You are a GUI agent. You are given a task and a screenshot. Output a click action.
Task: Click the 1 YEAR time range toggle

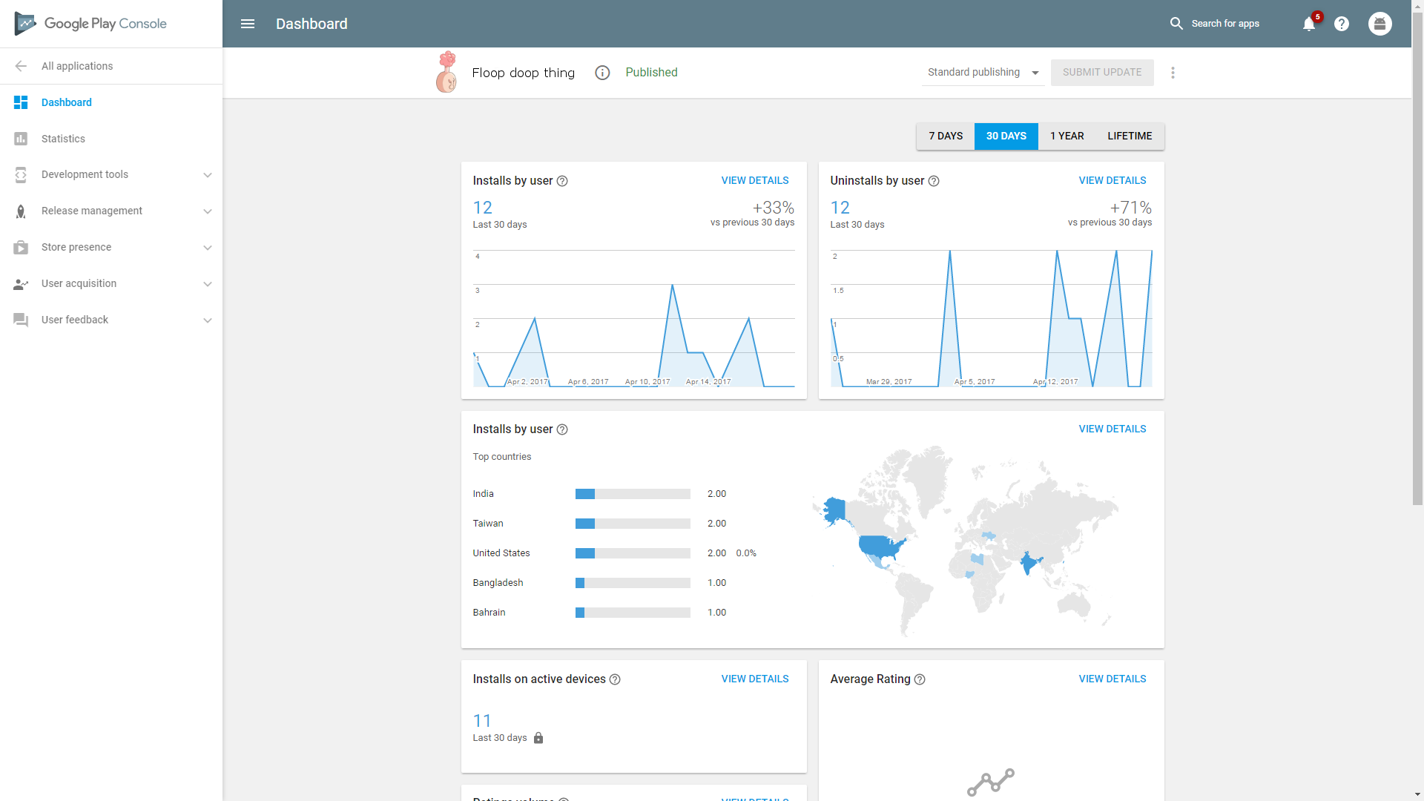1066,136
